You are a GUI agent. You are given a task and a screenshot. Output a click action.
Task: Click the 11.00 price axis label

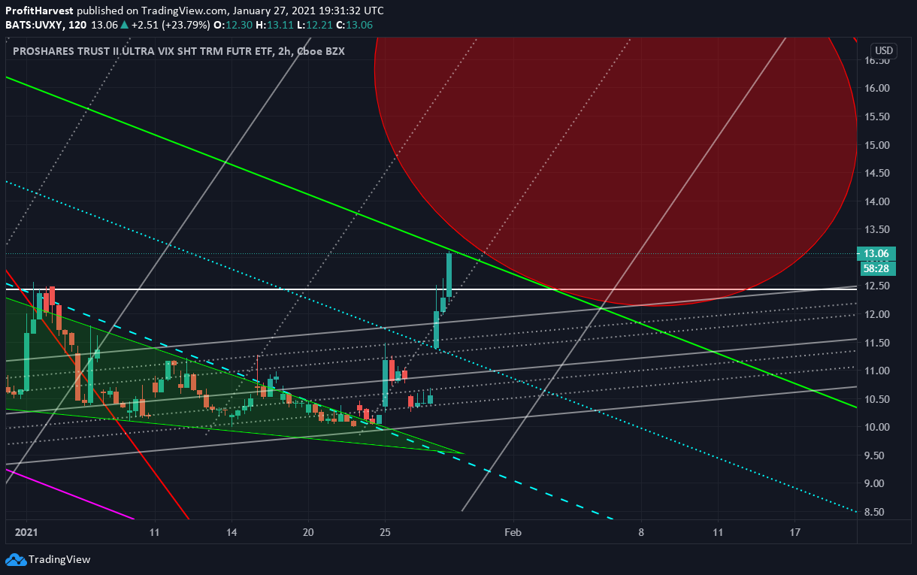pyautogui.click(x=876, y=371)
